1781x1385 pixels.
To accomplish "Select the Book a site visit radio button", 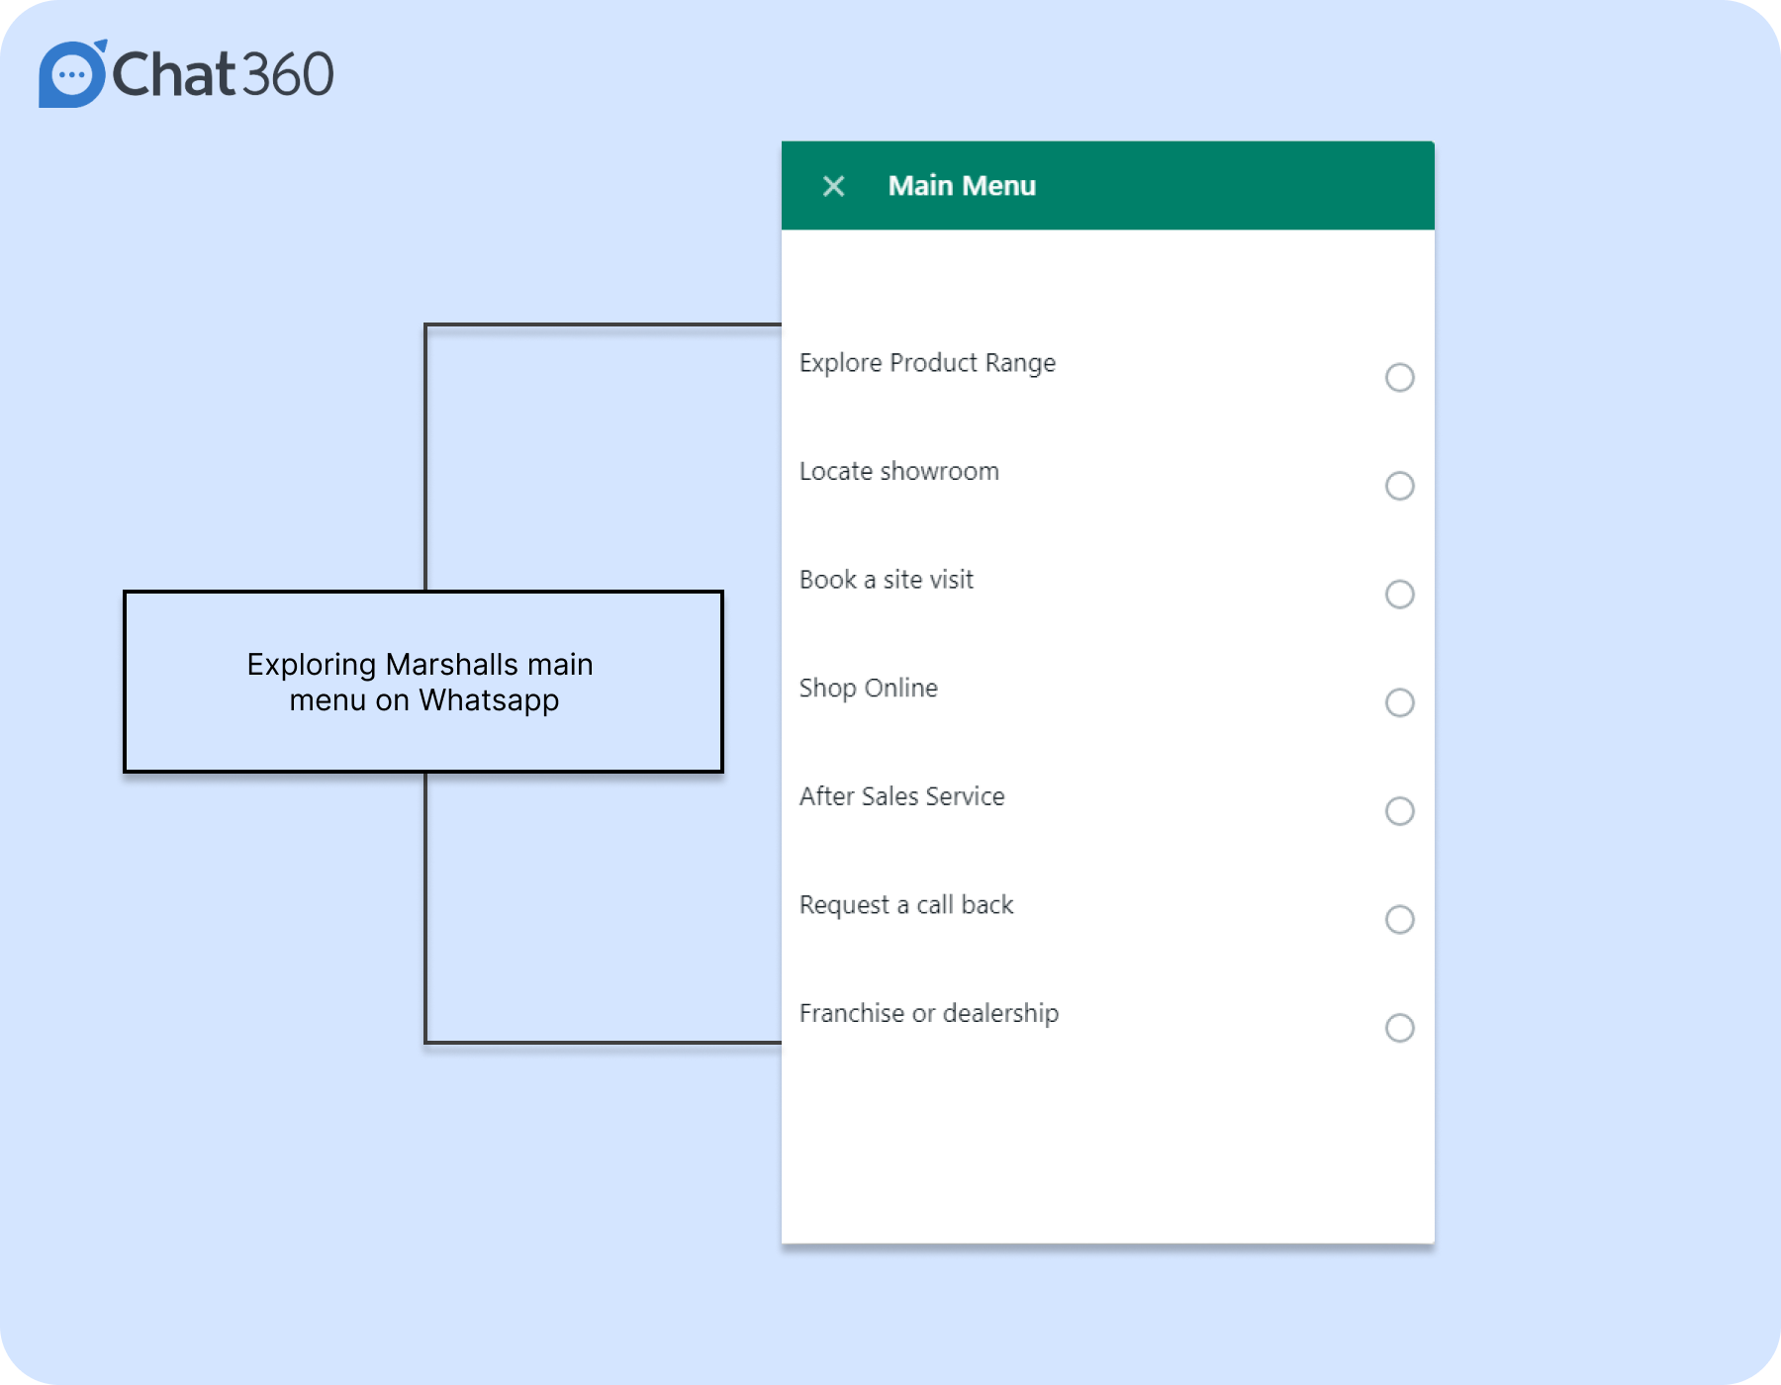I will (1399, 595).
